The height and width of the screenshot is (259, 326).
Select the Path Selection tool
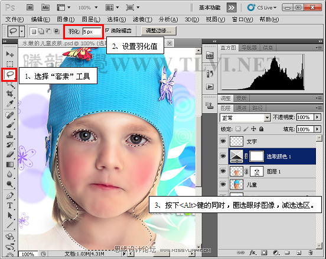(9, 215)
